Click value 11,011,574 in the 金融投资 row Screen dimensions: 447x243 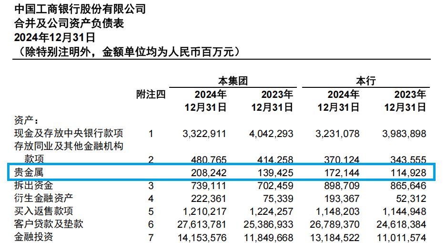(x=402, y=238)
